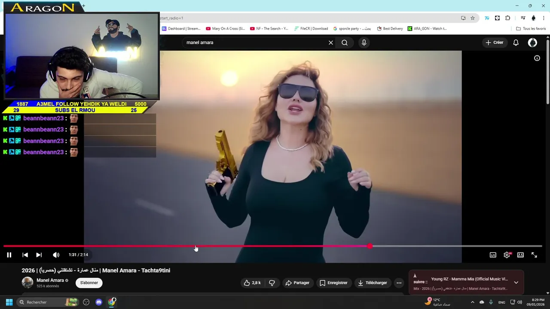Image resolution: width=550 pixels, height=309 pixels.
Task: Clear the 'manel amara' search text
Action: pyautogui.click(x=331, y=42)
